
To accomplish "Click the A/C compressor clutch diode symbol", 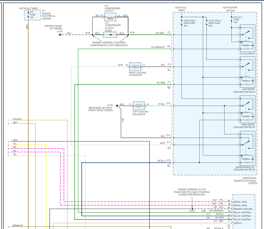I will pos(110,35).
